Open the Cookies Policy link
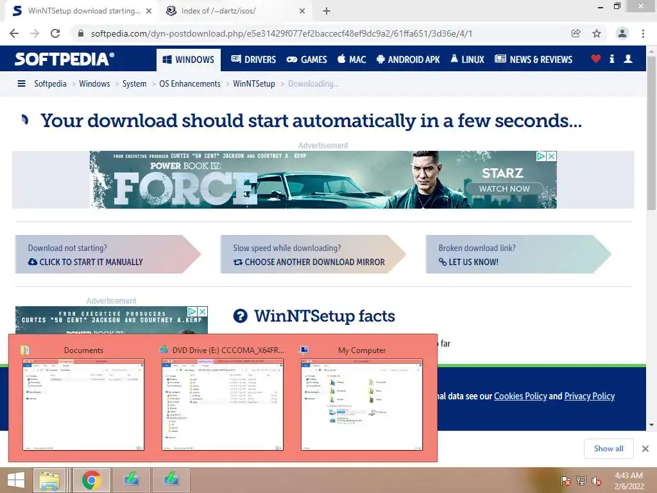The width and height of the screenshot is (657, 493). click(520, 396)
